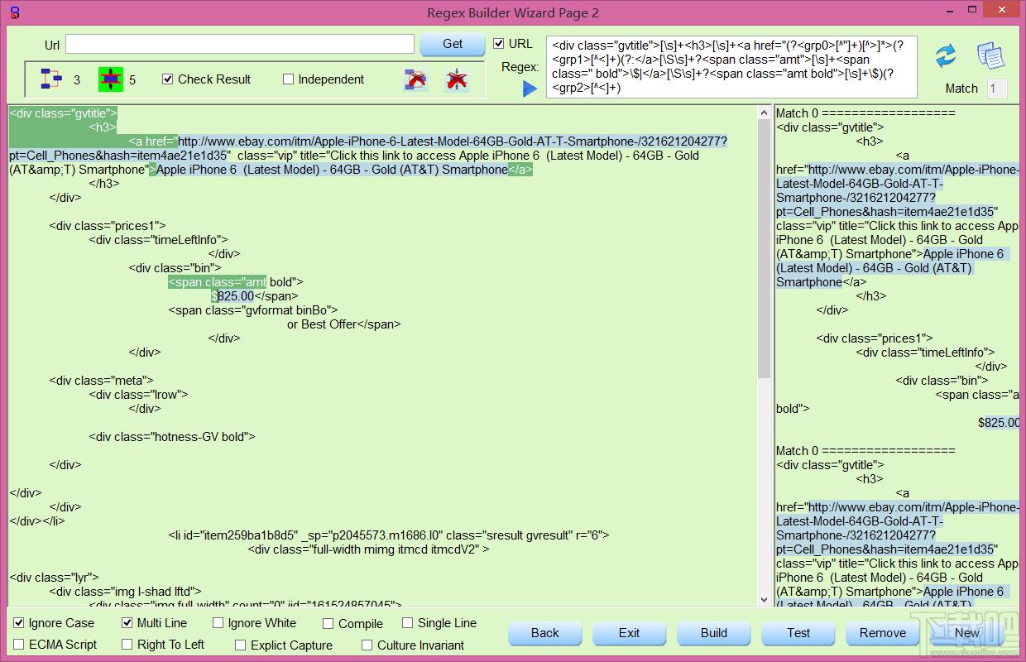The width and height of the screenshot is (1026, 662).
Task: Focus the Url input field
Action: point(240,44)
